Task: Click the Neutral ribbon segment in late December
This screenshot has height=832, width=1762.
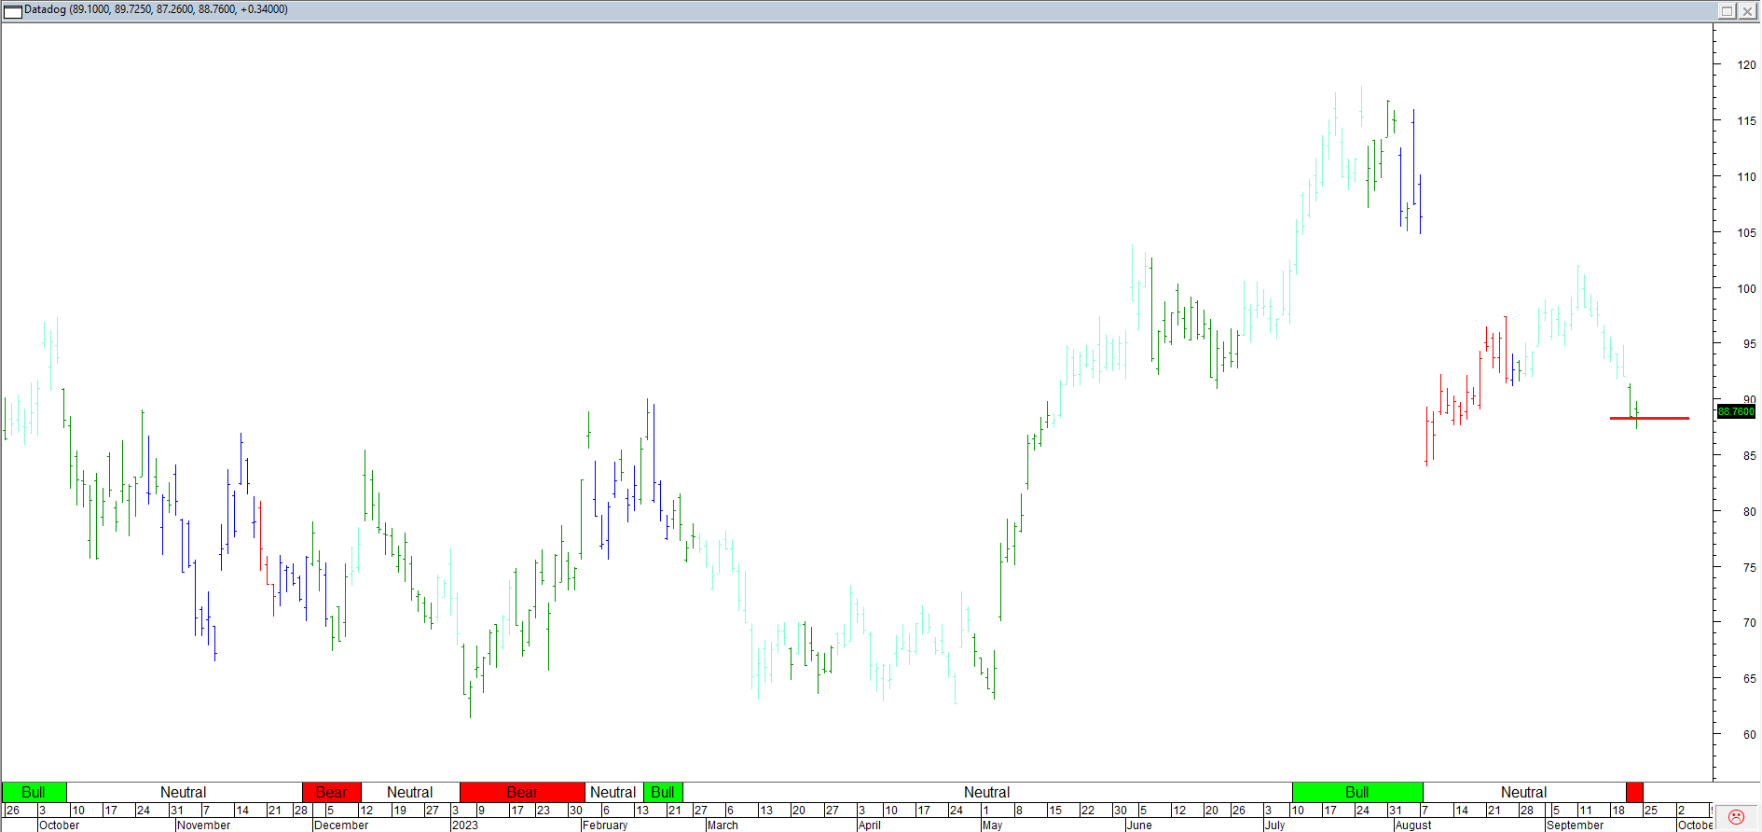Action: click(410, 792)
